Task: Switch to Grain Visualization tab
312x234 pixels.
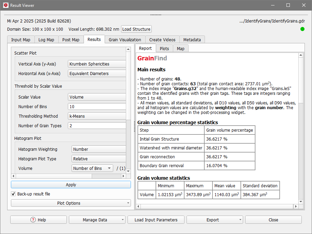Action: coord(125,40)
